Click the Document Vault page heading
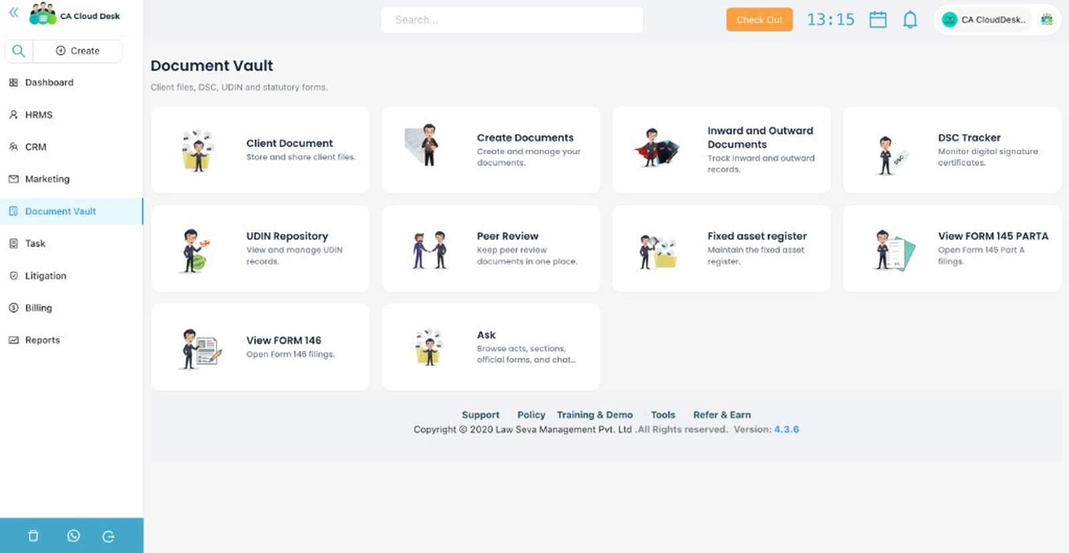Viewport: 1069px width, 553px height. 212,65
